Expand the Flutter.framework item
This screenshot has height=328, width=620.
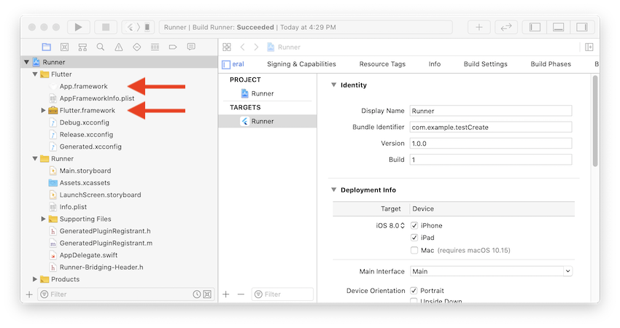pos(43,110)
